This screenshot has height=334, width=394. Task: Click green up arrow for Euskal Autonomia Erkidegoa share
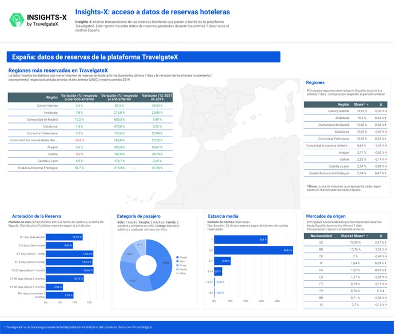386,173
